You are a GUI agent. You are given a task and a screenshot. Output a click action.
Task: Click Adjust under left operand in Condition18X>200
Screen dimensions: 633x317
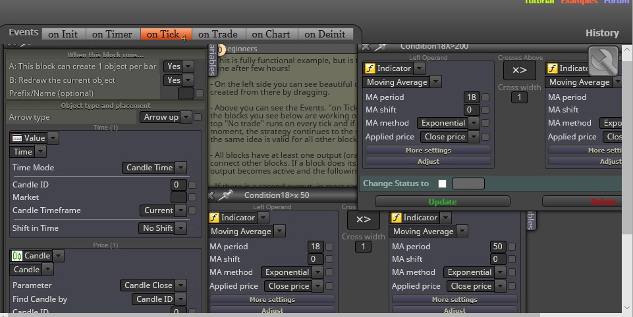point(428,161)
